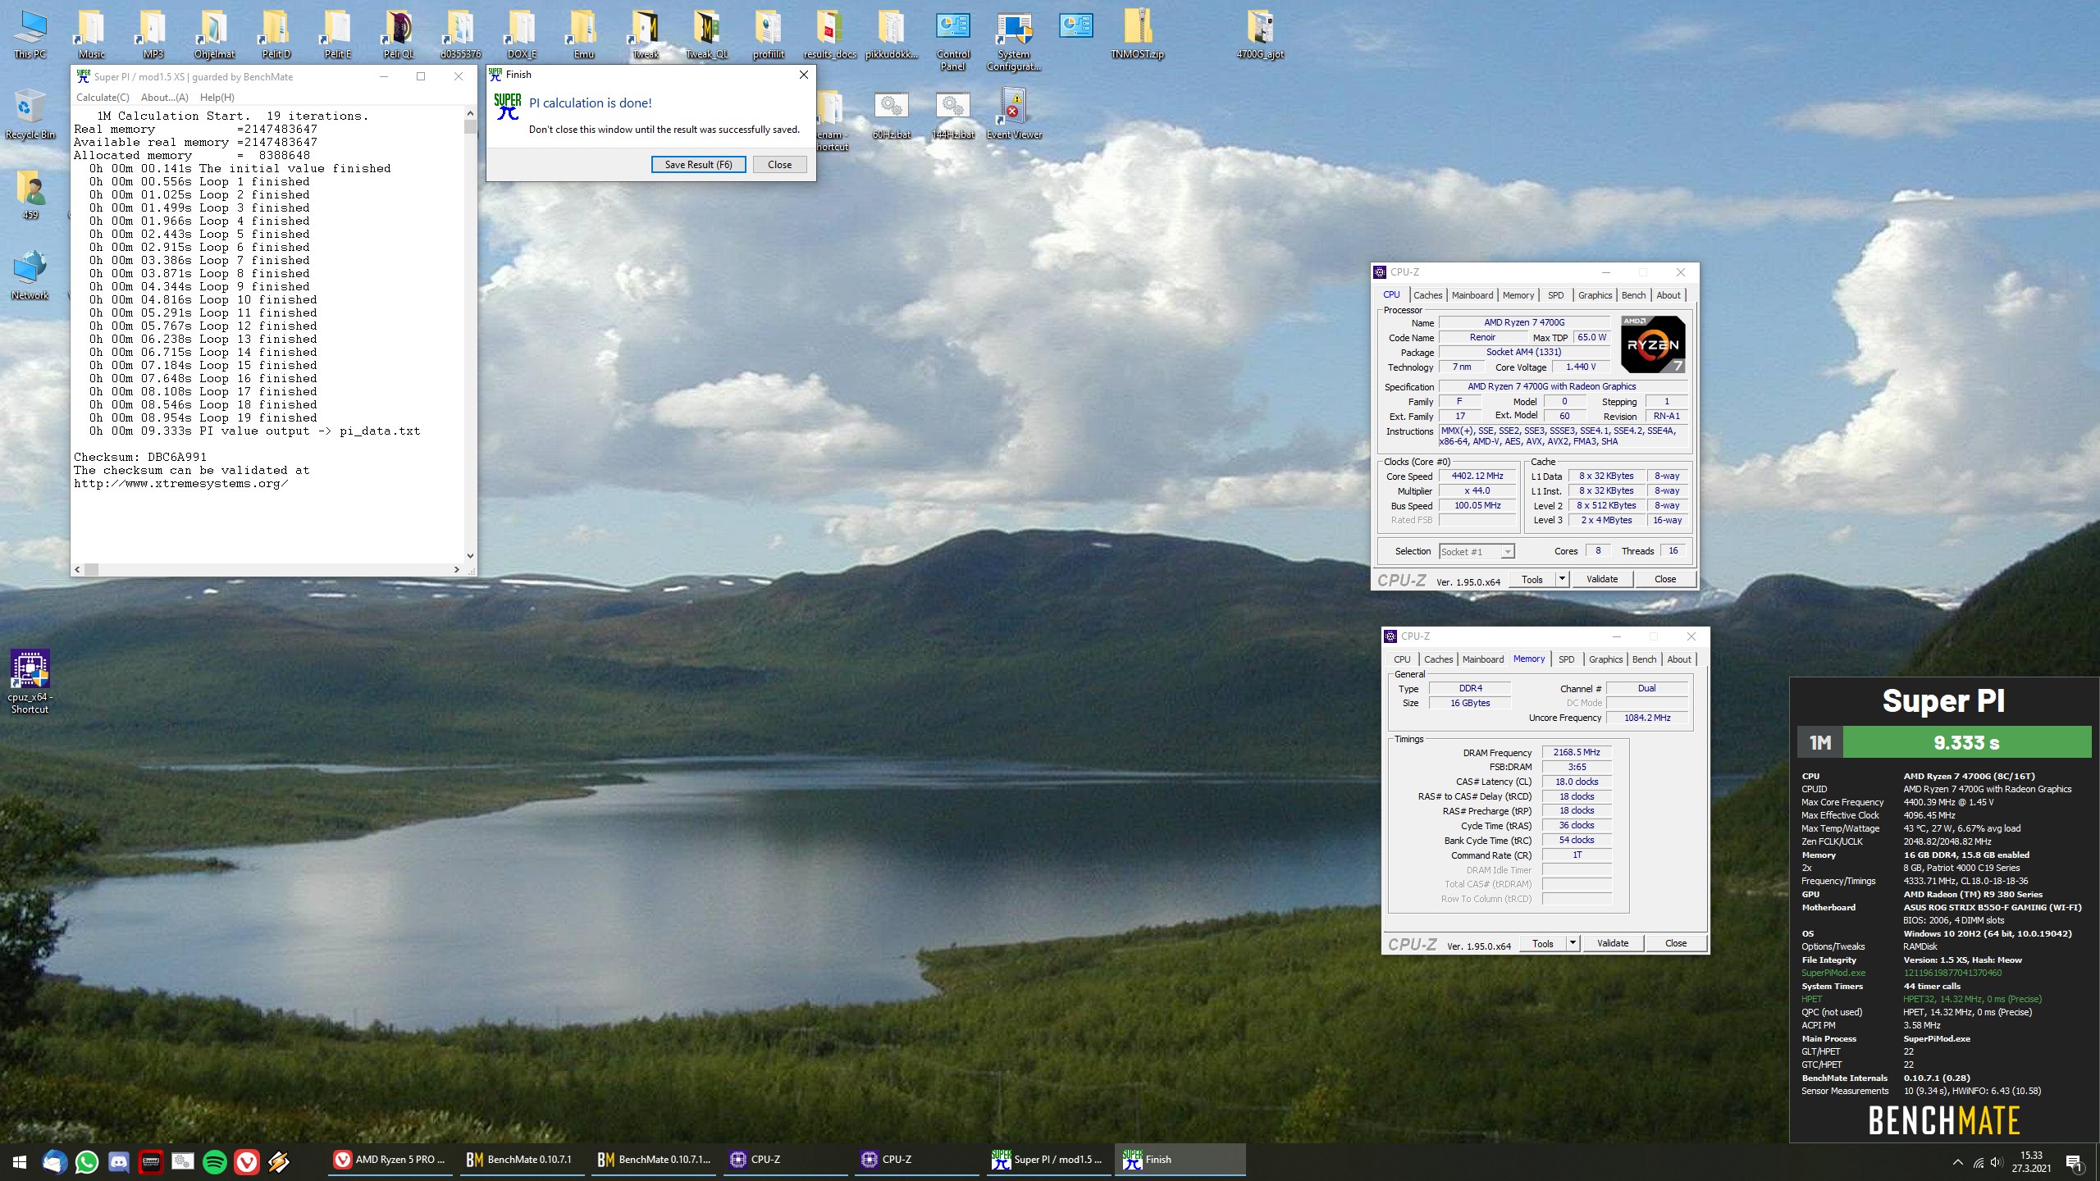Open the Help(H) menu in Super PI
The image size is (2100, 1181).
(217, 97)
